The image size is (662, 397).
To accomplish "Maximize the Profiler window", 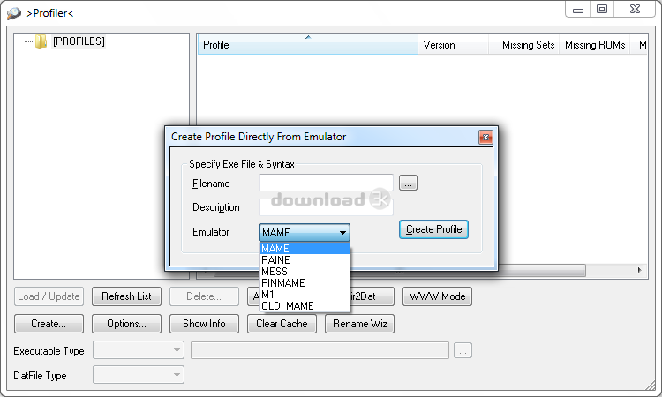I will 602,10.
